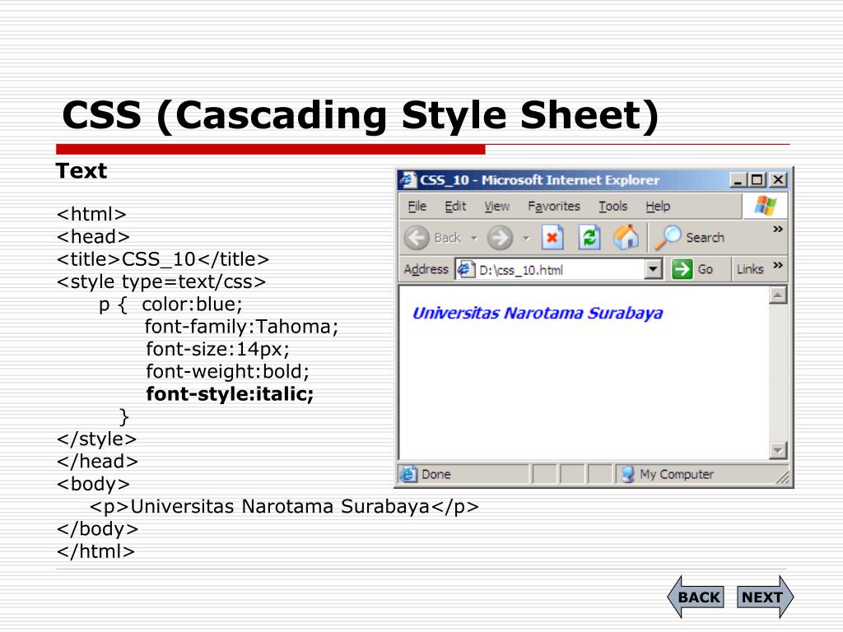This screenshot has width=843, height=632.
Task: Click the Windows flag logo in the IE toolbar
Action: click(765, 205)
